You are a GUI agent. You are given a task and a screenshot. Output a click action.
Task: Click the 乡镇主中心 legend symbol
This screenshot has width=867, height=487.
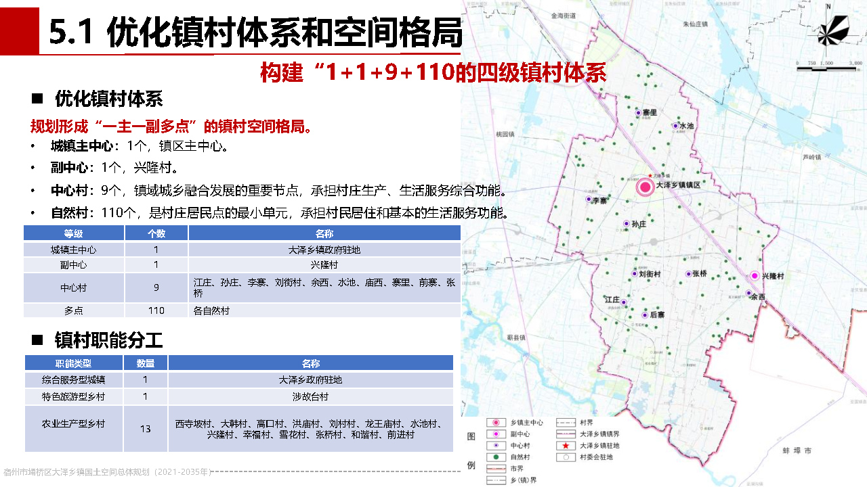point(496,422)
